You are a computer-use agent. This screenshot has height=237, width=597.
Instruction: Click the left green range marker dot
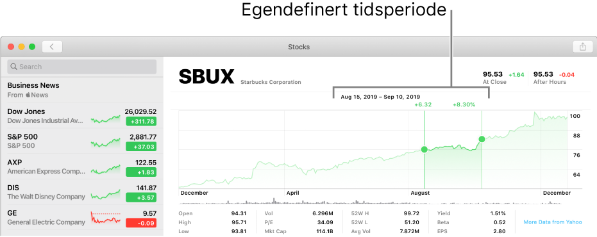click(x=424, y=149)
